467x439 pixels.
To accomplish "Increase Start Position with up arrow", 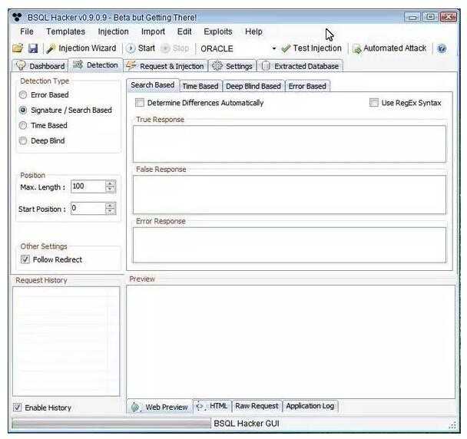I will 111,205.
